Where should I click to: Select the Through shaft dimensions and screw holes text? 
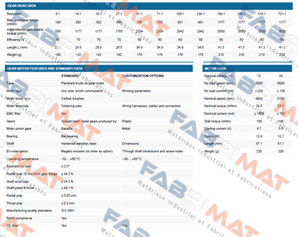[x=152, y=151]
